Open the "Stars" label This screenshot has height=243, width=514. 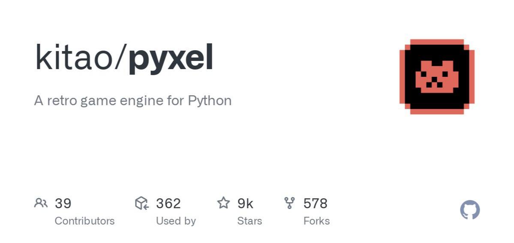(x=249, y=221)
